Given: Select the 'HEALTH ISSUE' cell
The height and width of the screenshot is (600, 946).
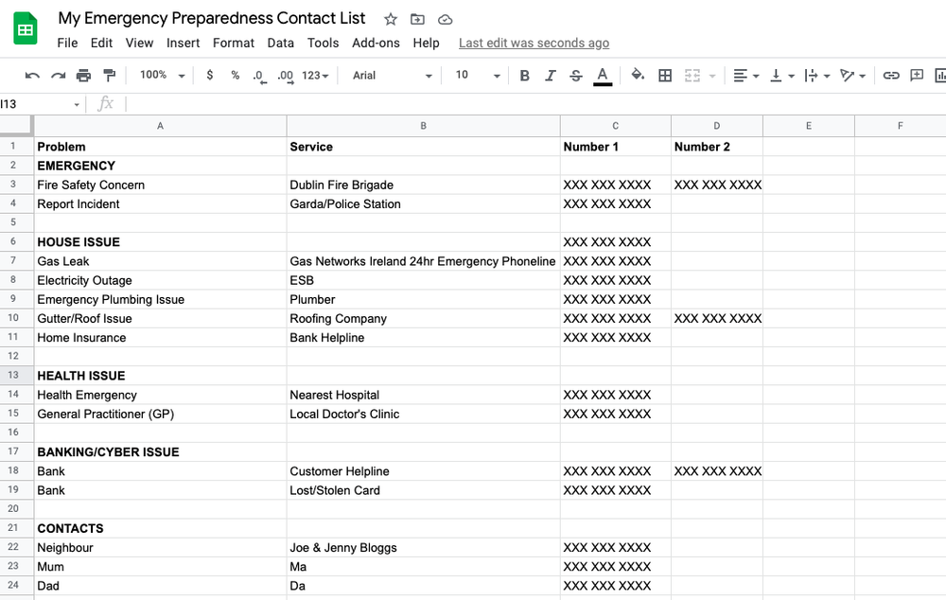Looking at the screenshot, I should click(x=160, y=376).
